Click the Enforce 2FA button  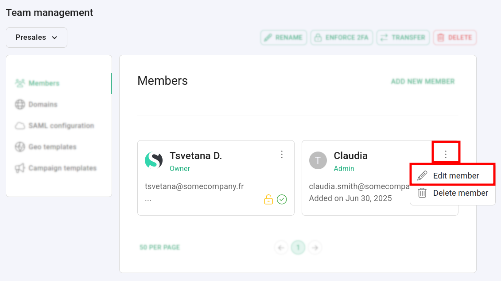click(x=342, y=38)
